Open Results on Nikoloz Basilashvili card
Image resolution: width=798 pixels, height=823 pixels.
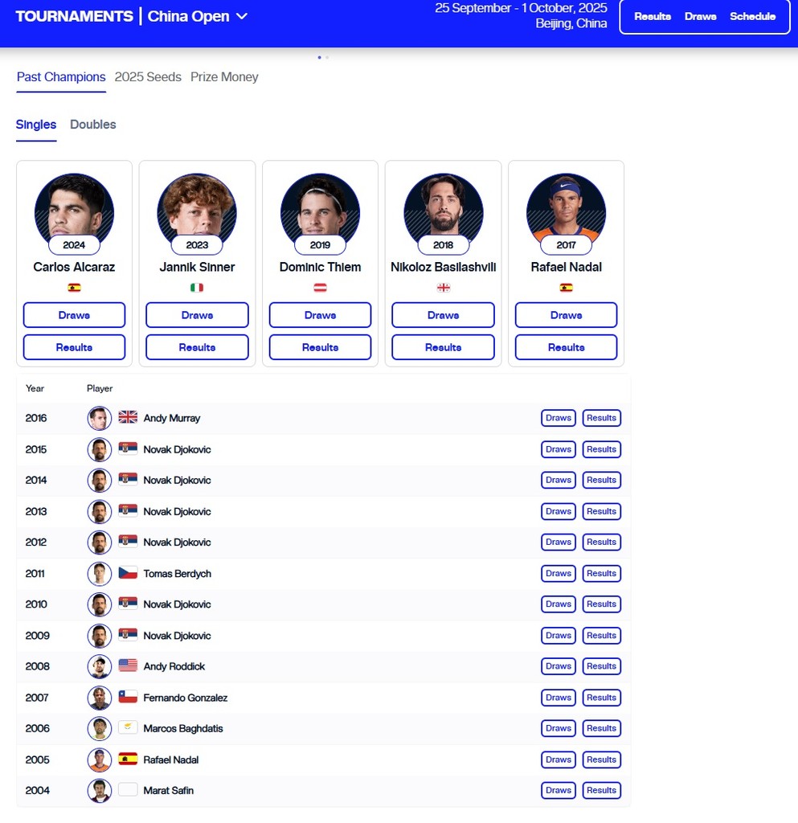[x=444, y=347]
